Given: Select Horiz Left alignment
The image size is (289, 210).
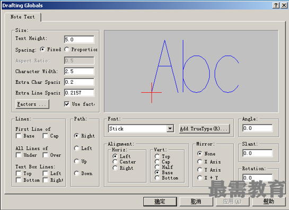Looking at the screenshot, I should pyautogui.click(x=115, y=156).
